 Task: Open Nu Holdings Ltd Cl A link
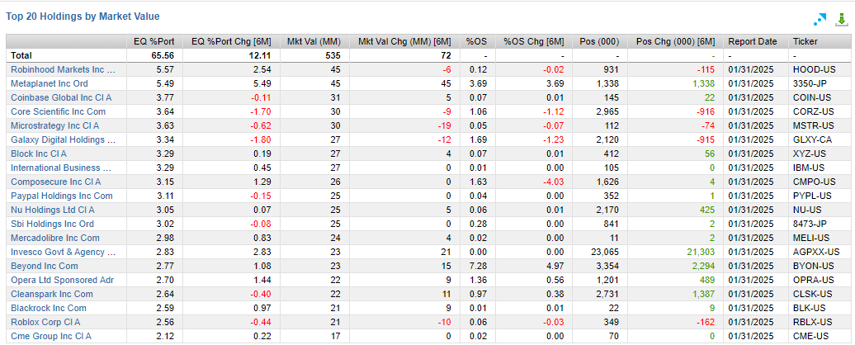(52, 210)
